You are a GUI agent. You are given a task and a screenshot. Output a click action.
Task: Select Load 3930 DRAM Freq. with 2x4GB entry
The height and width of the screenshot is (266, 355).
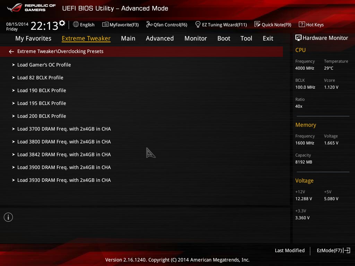click(64, 180)
